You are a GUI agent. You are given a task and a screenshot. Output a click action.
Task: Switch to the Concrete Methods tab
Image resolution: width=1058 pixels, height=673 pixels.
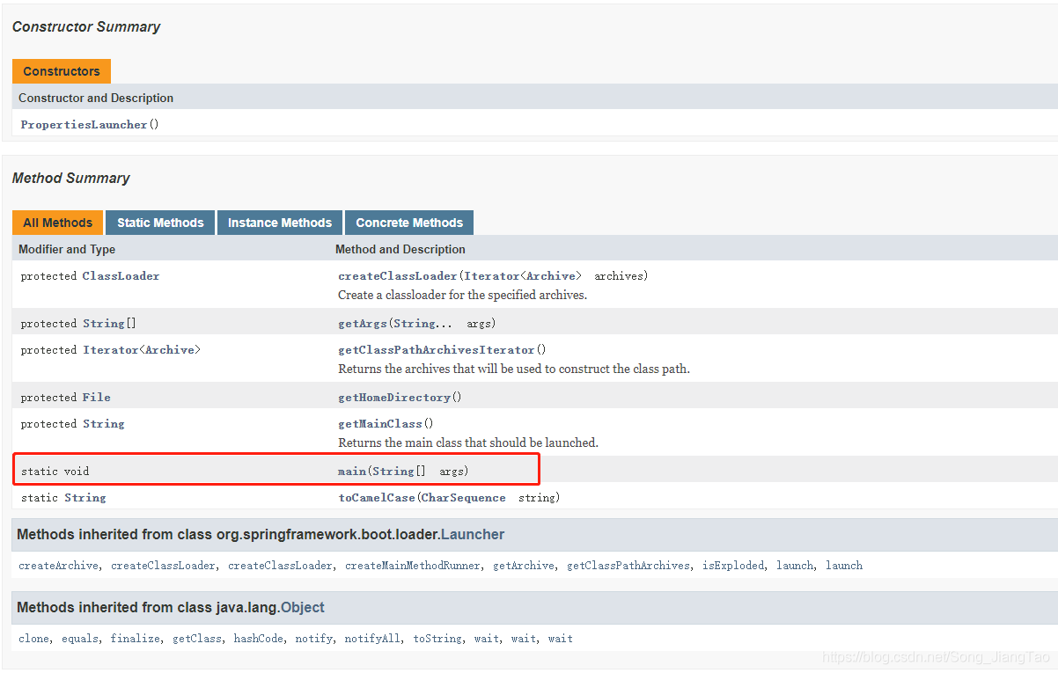tap(409, 223)
